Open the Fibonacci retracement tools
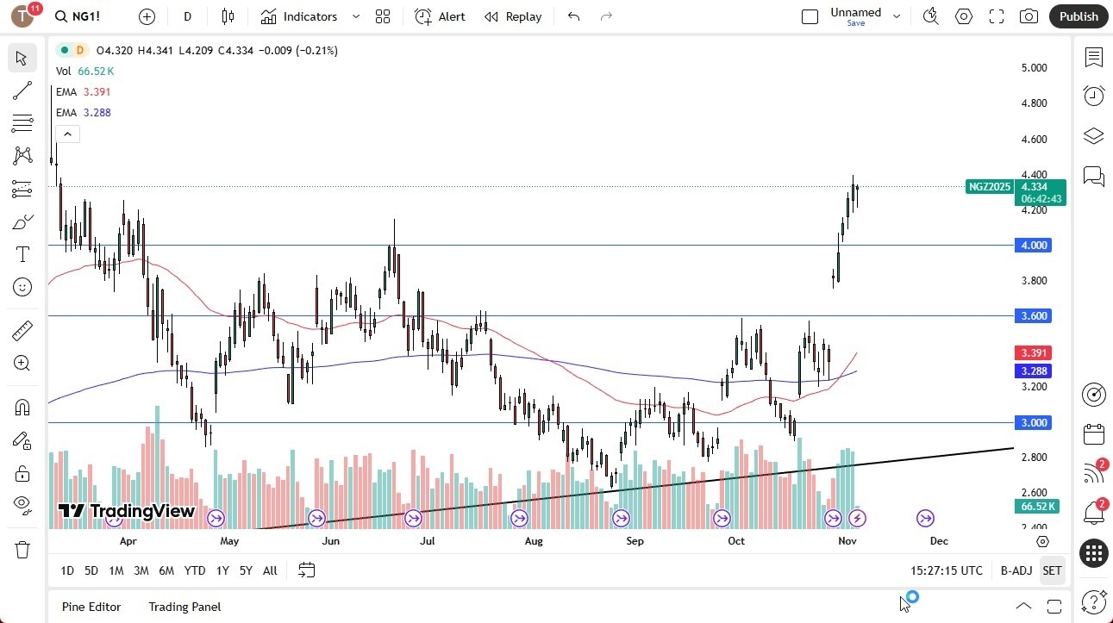This screenshot has width=1113, height=623. (22, 123)
